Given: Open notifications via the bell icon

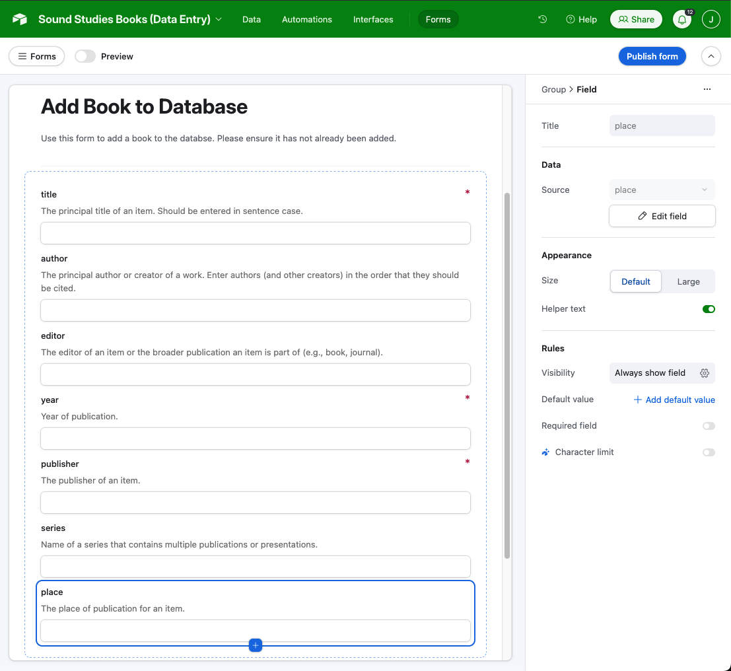Looking at the screenshot, I should pyautogui.click(x=682, y=19).
